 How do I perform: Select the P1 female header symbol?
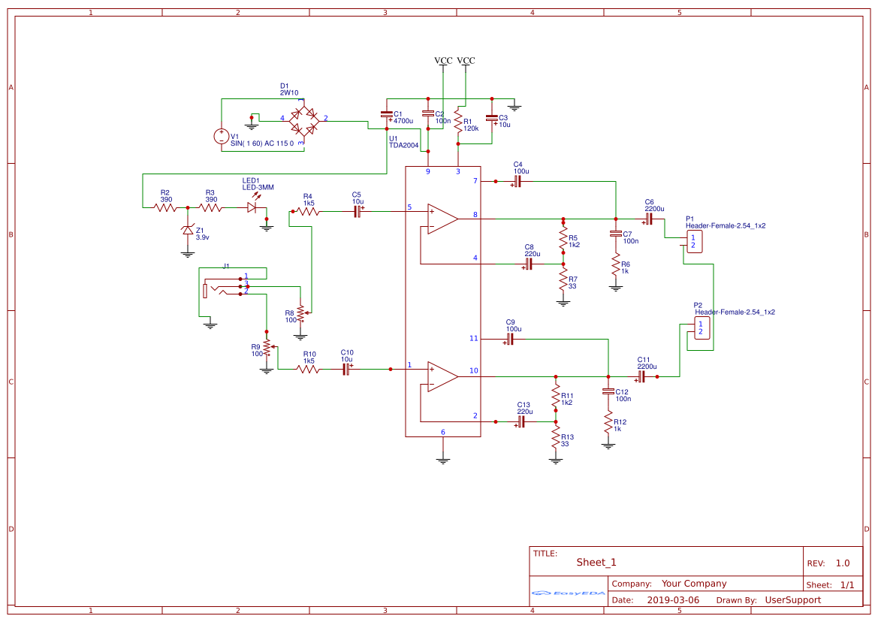click(694, 241)
